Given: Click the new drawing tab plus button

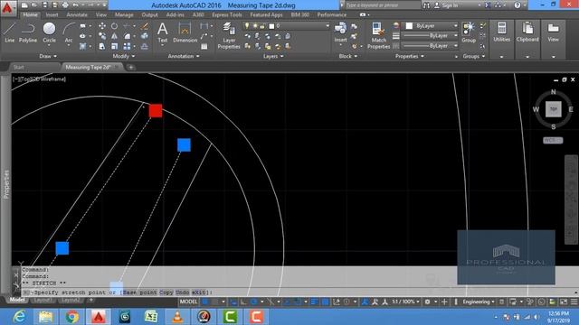Looking at the screenshot, I should pos(130,67).
